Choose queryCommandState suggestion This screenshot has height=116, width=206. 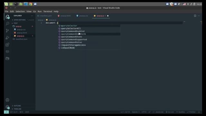pos(89,37)
